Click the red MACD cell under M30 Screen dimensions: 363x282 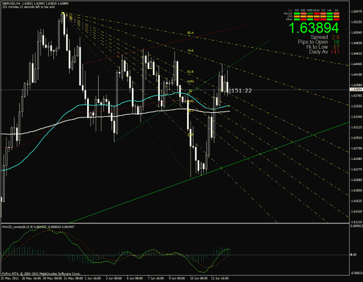tap(317, 13)
